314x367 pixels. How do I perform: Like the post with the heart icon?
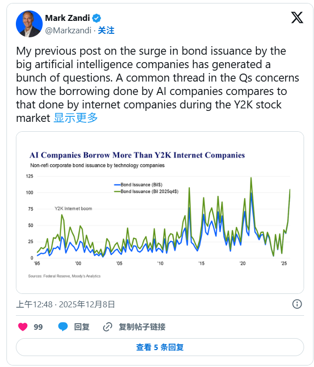click(23, 327)
